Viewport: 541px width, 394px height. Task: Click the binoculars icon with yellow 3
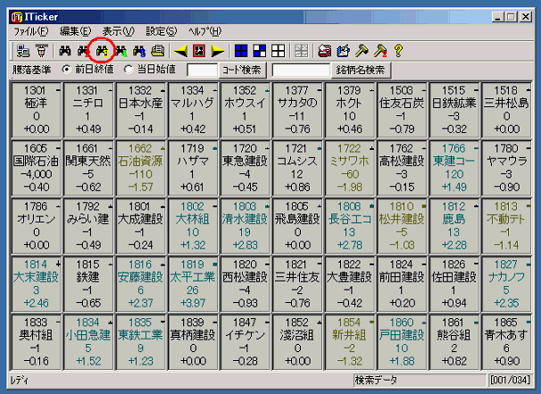[102, 51]
